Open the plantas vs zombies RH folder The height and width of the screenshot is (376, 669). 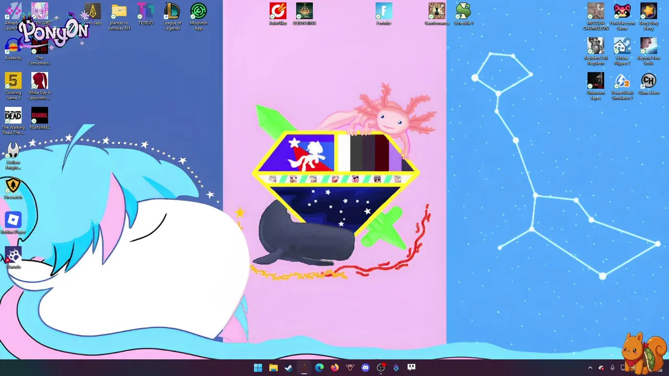[x=119, y=17]
